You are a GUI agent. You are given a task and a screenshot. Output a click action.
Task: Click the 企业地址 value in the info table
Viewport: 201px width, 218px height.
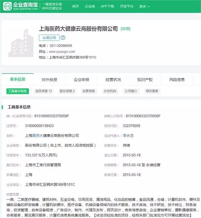click(x=50, y=185)
